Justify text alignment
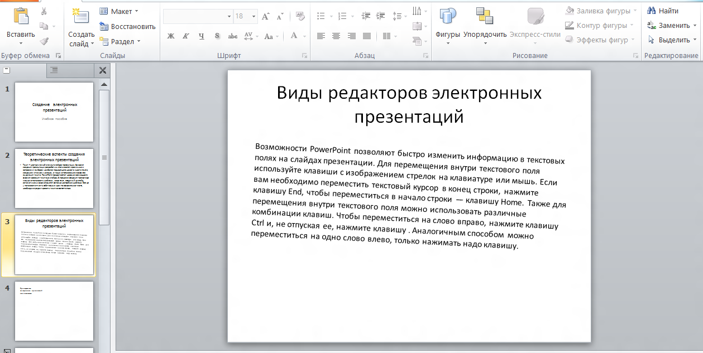This screenshot has height=353, width=703. tap(367, 36)
